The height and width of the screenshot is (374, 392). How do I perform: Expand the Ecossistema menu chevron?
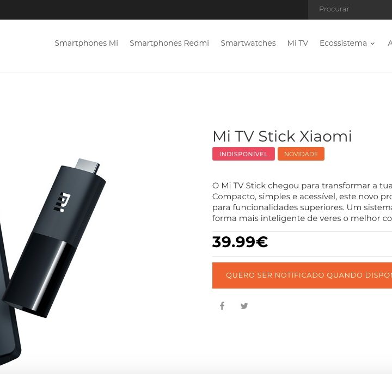point(372,44)
